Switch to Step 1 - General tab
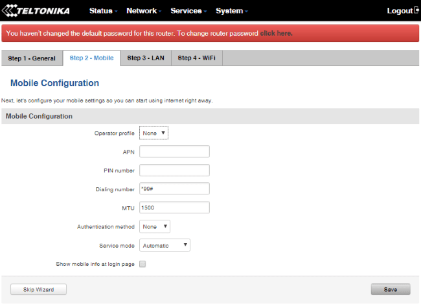Screen dimensions: 421x306 point(32,58)
